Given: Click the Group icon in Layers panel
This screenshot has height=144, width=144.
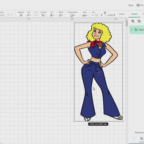Looking at the screenshot, I should pos(133,21).
